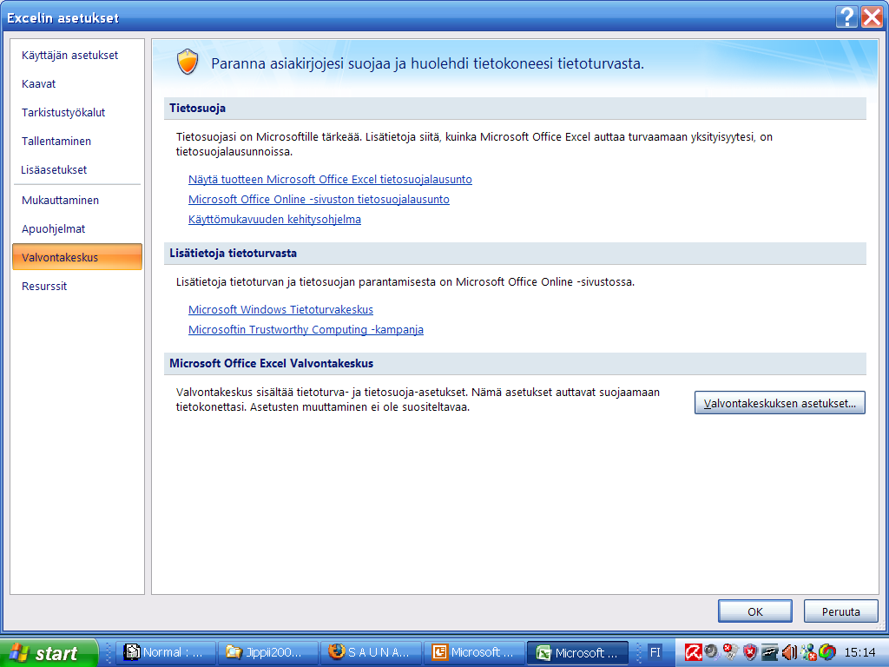Open the help question mark button
This screenshot has height=667, width=889.
(x=846, y=17)
